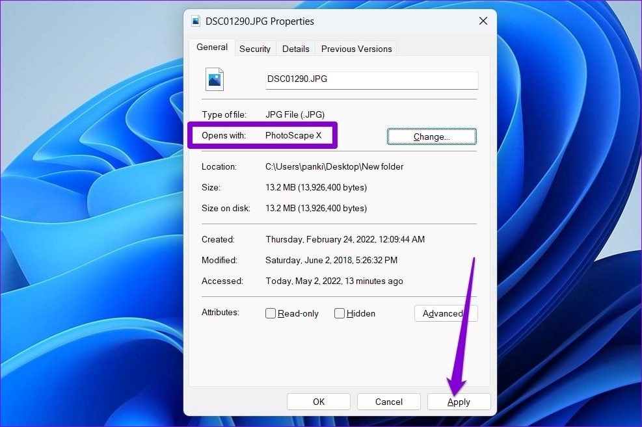Open the Security tab
The height and width of the screenshot is (427, 642).
(255, 49)
